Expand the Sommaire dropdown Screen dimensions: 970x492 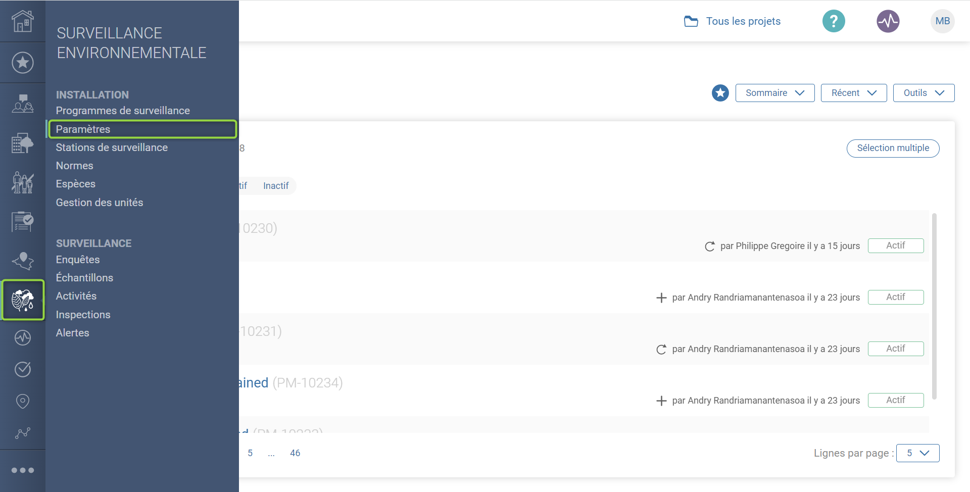point(774,93)
